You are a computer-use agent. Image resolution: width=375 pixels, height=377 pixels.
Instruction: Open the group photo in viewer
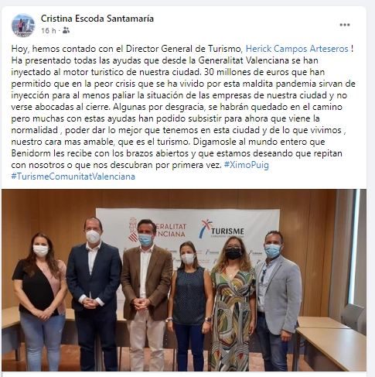pos(184,280)
